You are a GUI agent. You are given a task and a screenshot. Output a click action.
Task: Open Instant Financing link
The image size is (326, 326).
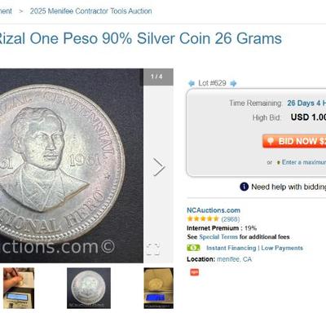[231, 248]
